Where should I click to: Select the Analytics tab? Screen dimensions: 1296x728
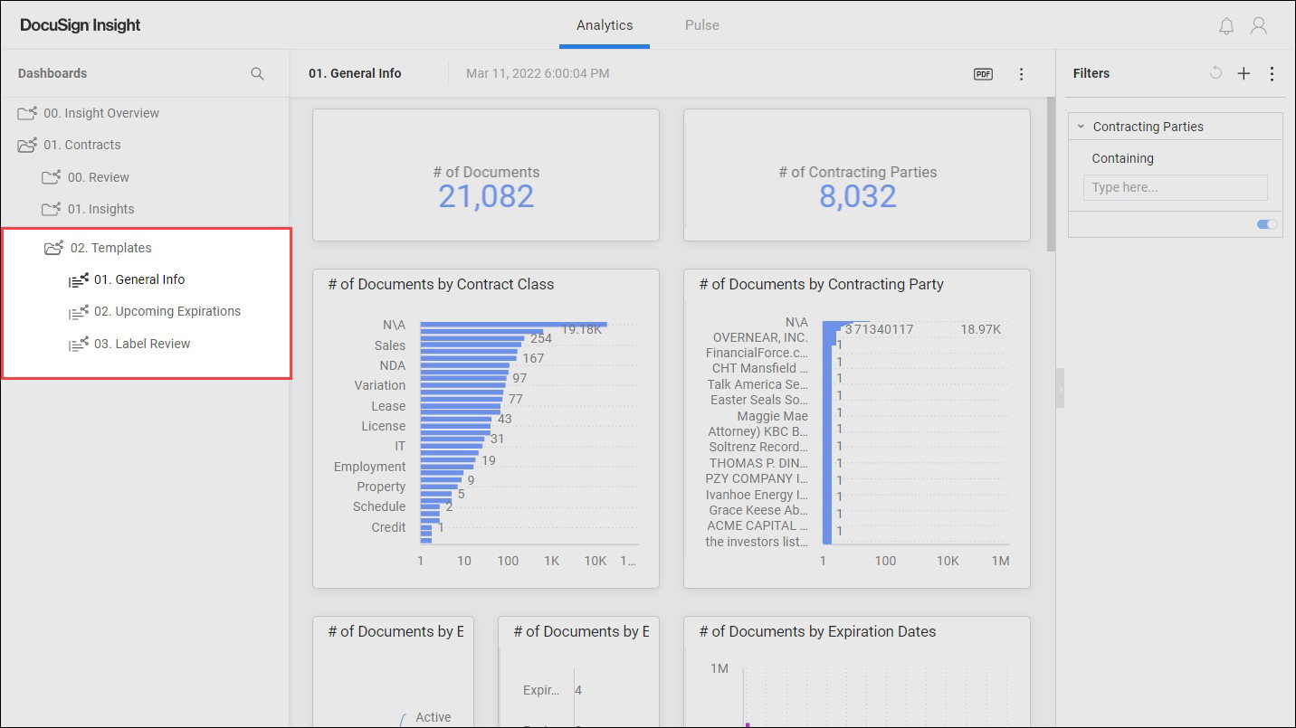[x=604, y=25]
